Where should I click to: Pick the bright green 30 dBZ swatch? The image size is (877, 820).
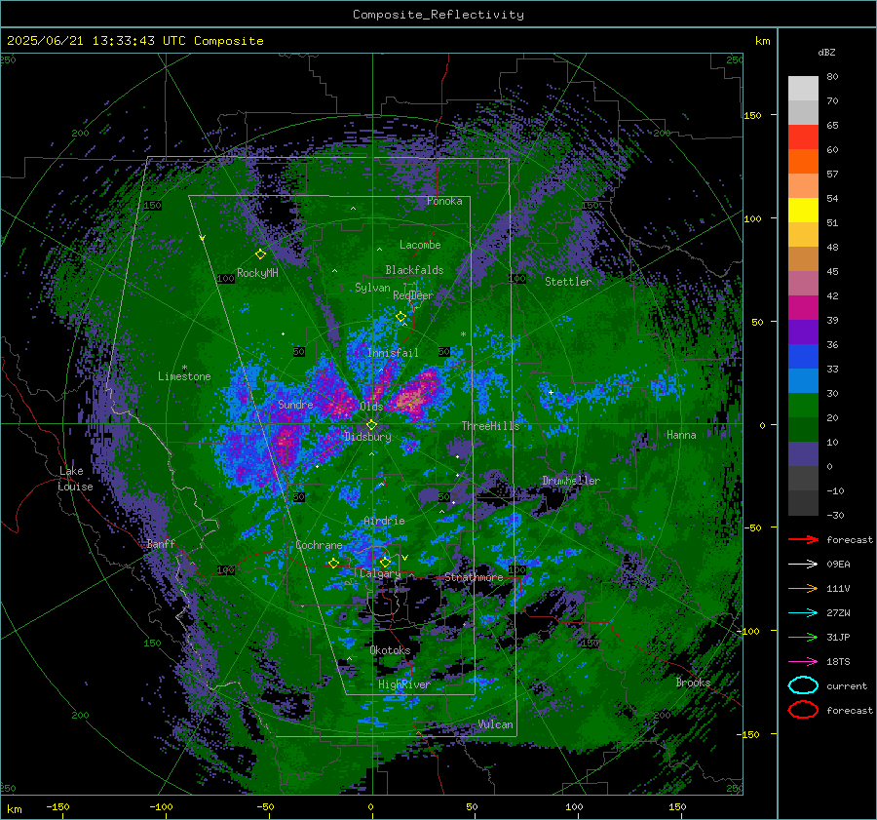click(x=803, y=405)
